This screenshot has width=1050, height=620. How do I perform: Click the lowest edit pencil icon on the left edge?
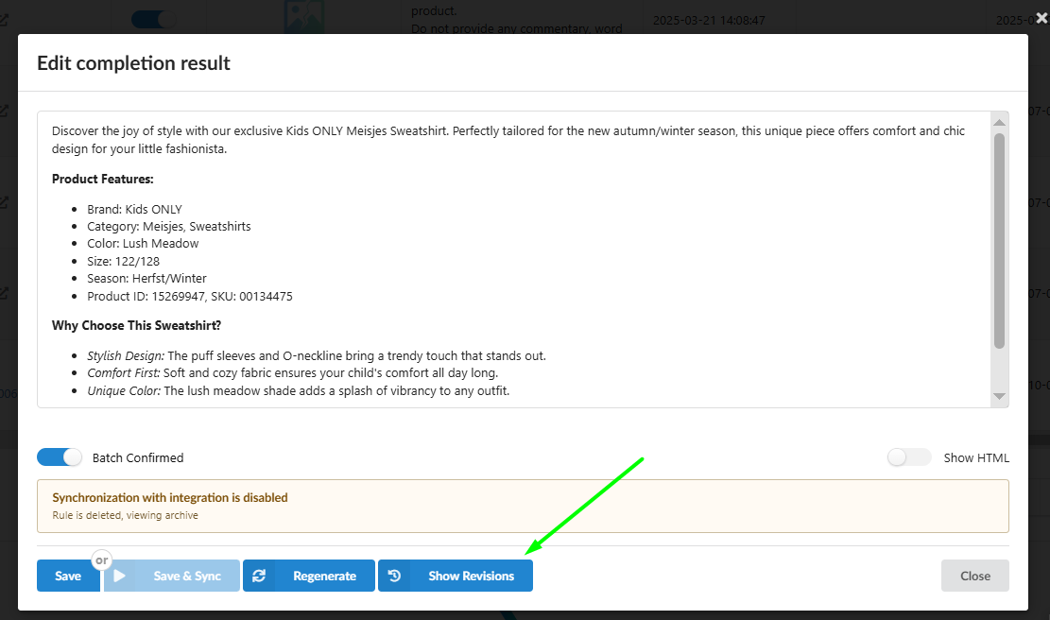tap(4, 293)
